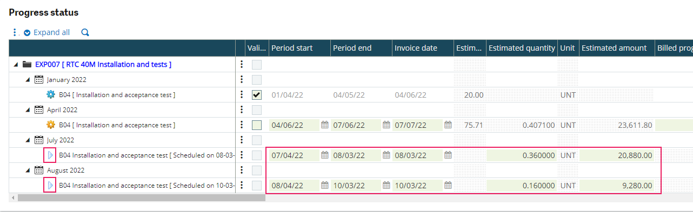Open row actions for April B04 row

pos(241,125)
